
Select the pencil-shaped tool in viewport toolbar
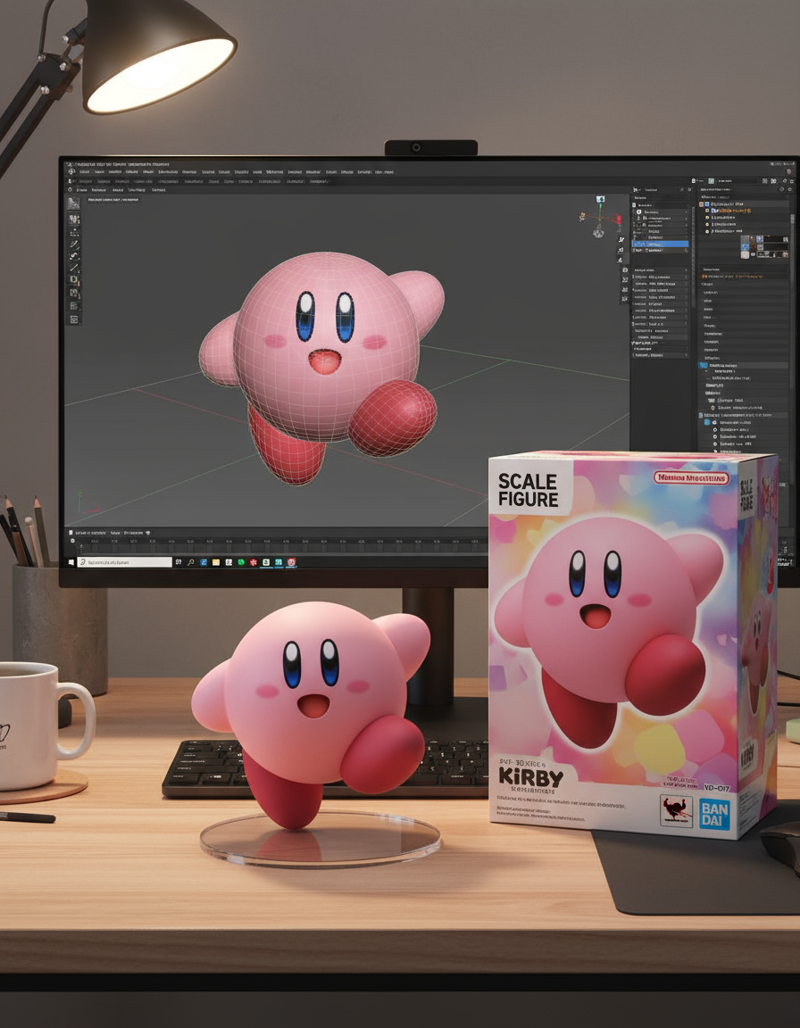click(74, 244)
